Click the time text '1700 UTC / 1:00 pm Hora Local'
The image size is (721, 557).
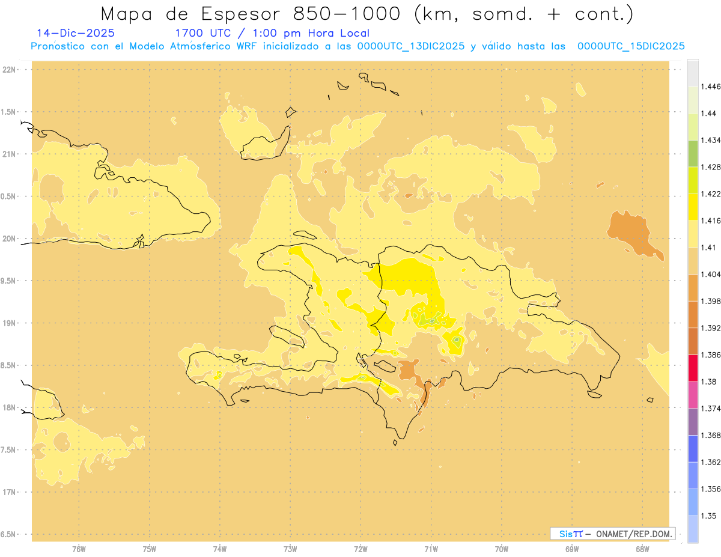coord(272,34)
